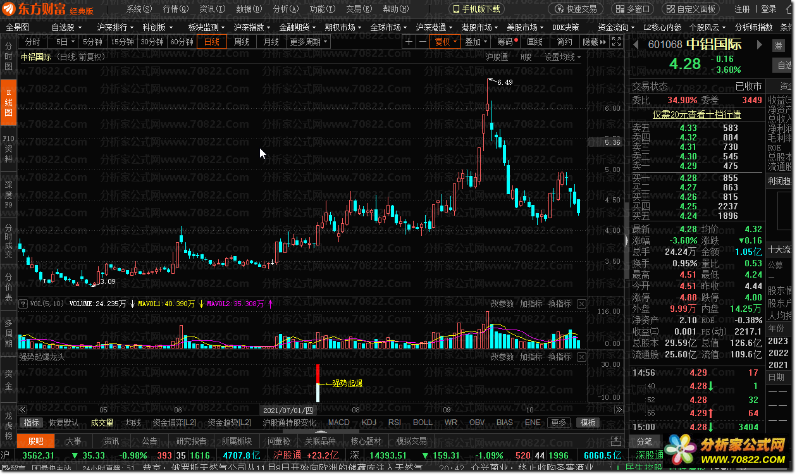Expand the 设置均线 dropdown

coord(563,57)
